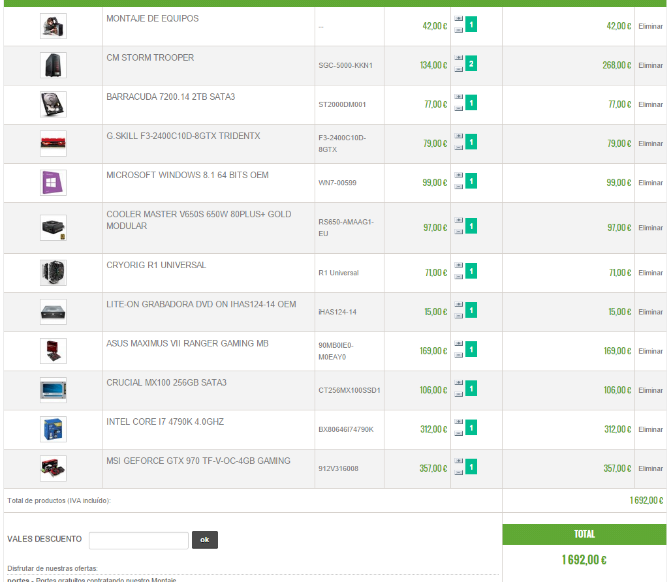The height and width of the screenshot is (582, 671).
Task: Open CM Storm Trooper case thumbnail
Action: 53,65
